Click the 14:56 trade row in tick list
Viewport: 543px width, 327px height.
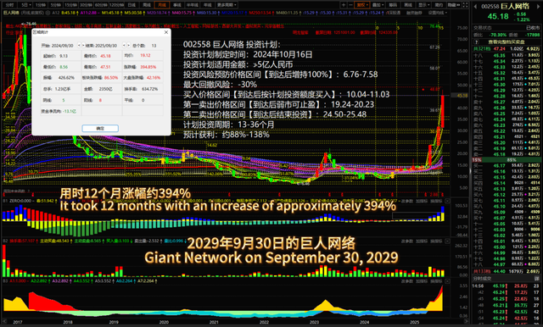pyautogui.click(x=507, y=285)
